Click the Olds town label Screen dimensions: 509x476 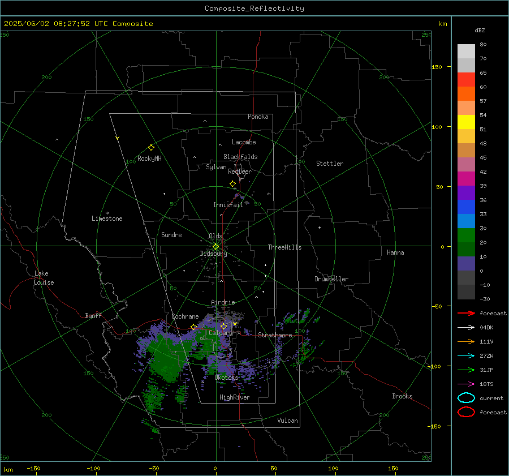click(x=215, y=236)
